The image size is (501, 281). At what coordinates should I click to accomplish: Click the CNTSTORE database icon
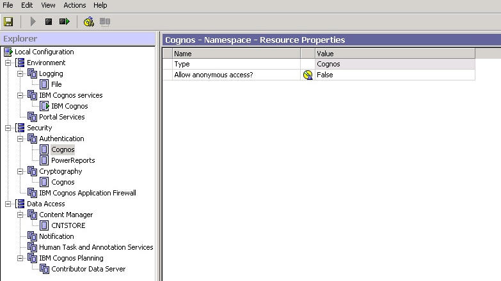point(44,225)
